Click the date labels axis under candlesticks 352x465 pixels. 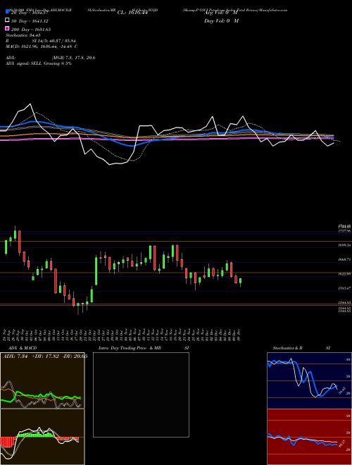pos(122,335)
